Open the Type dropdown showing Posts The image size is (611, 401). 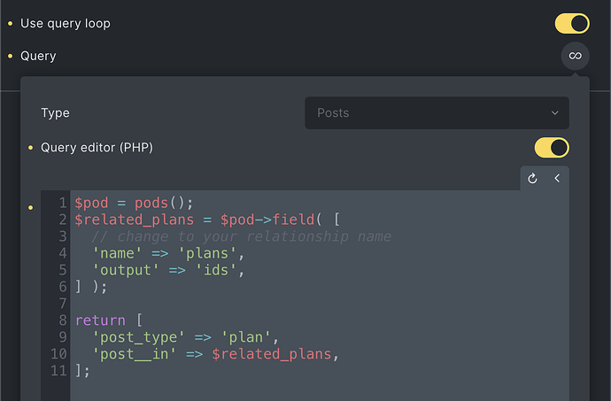point(437,113)
